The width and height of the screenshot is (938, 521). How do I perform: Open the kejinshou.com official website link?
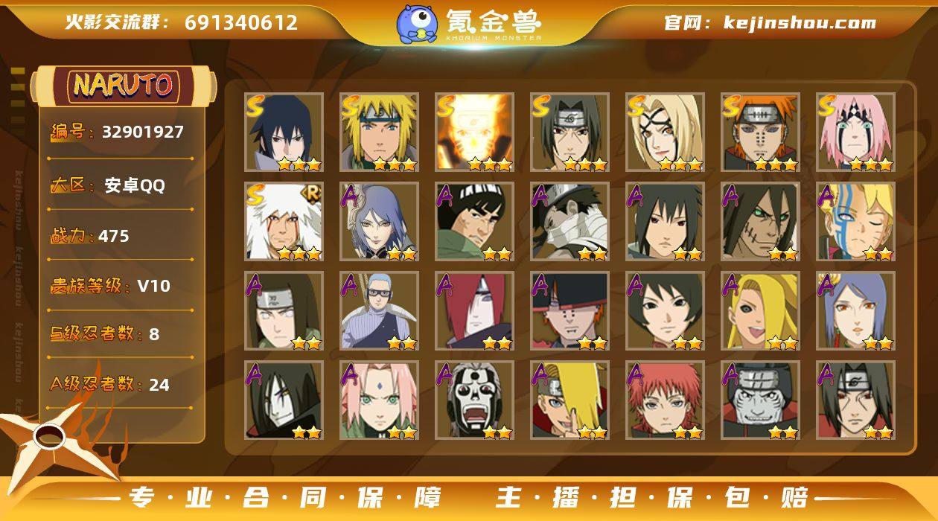(x=800, y=23)
